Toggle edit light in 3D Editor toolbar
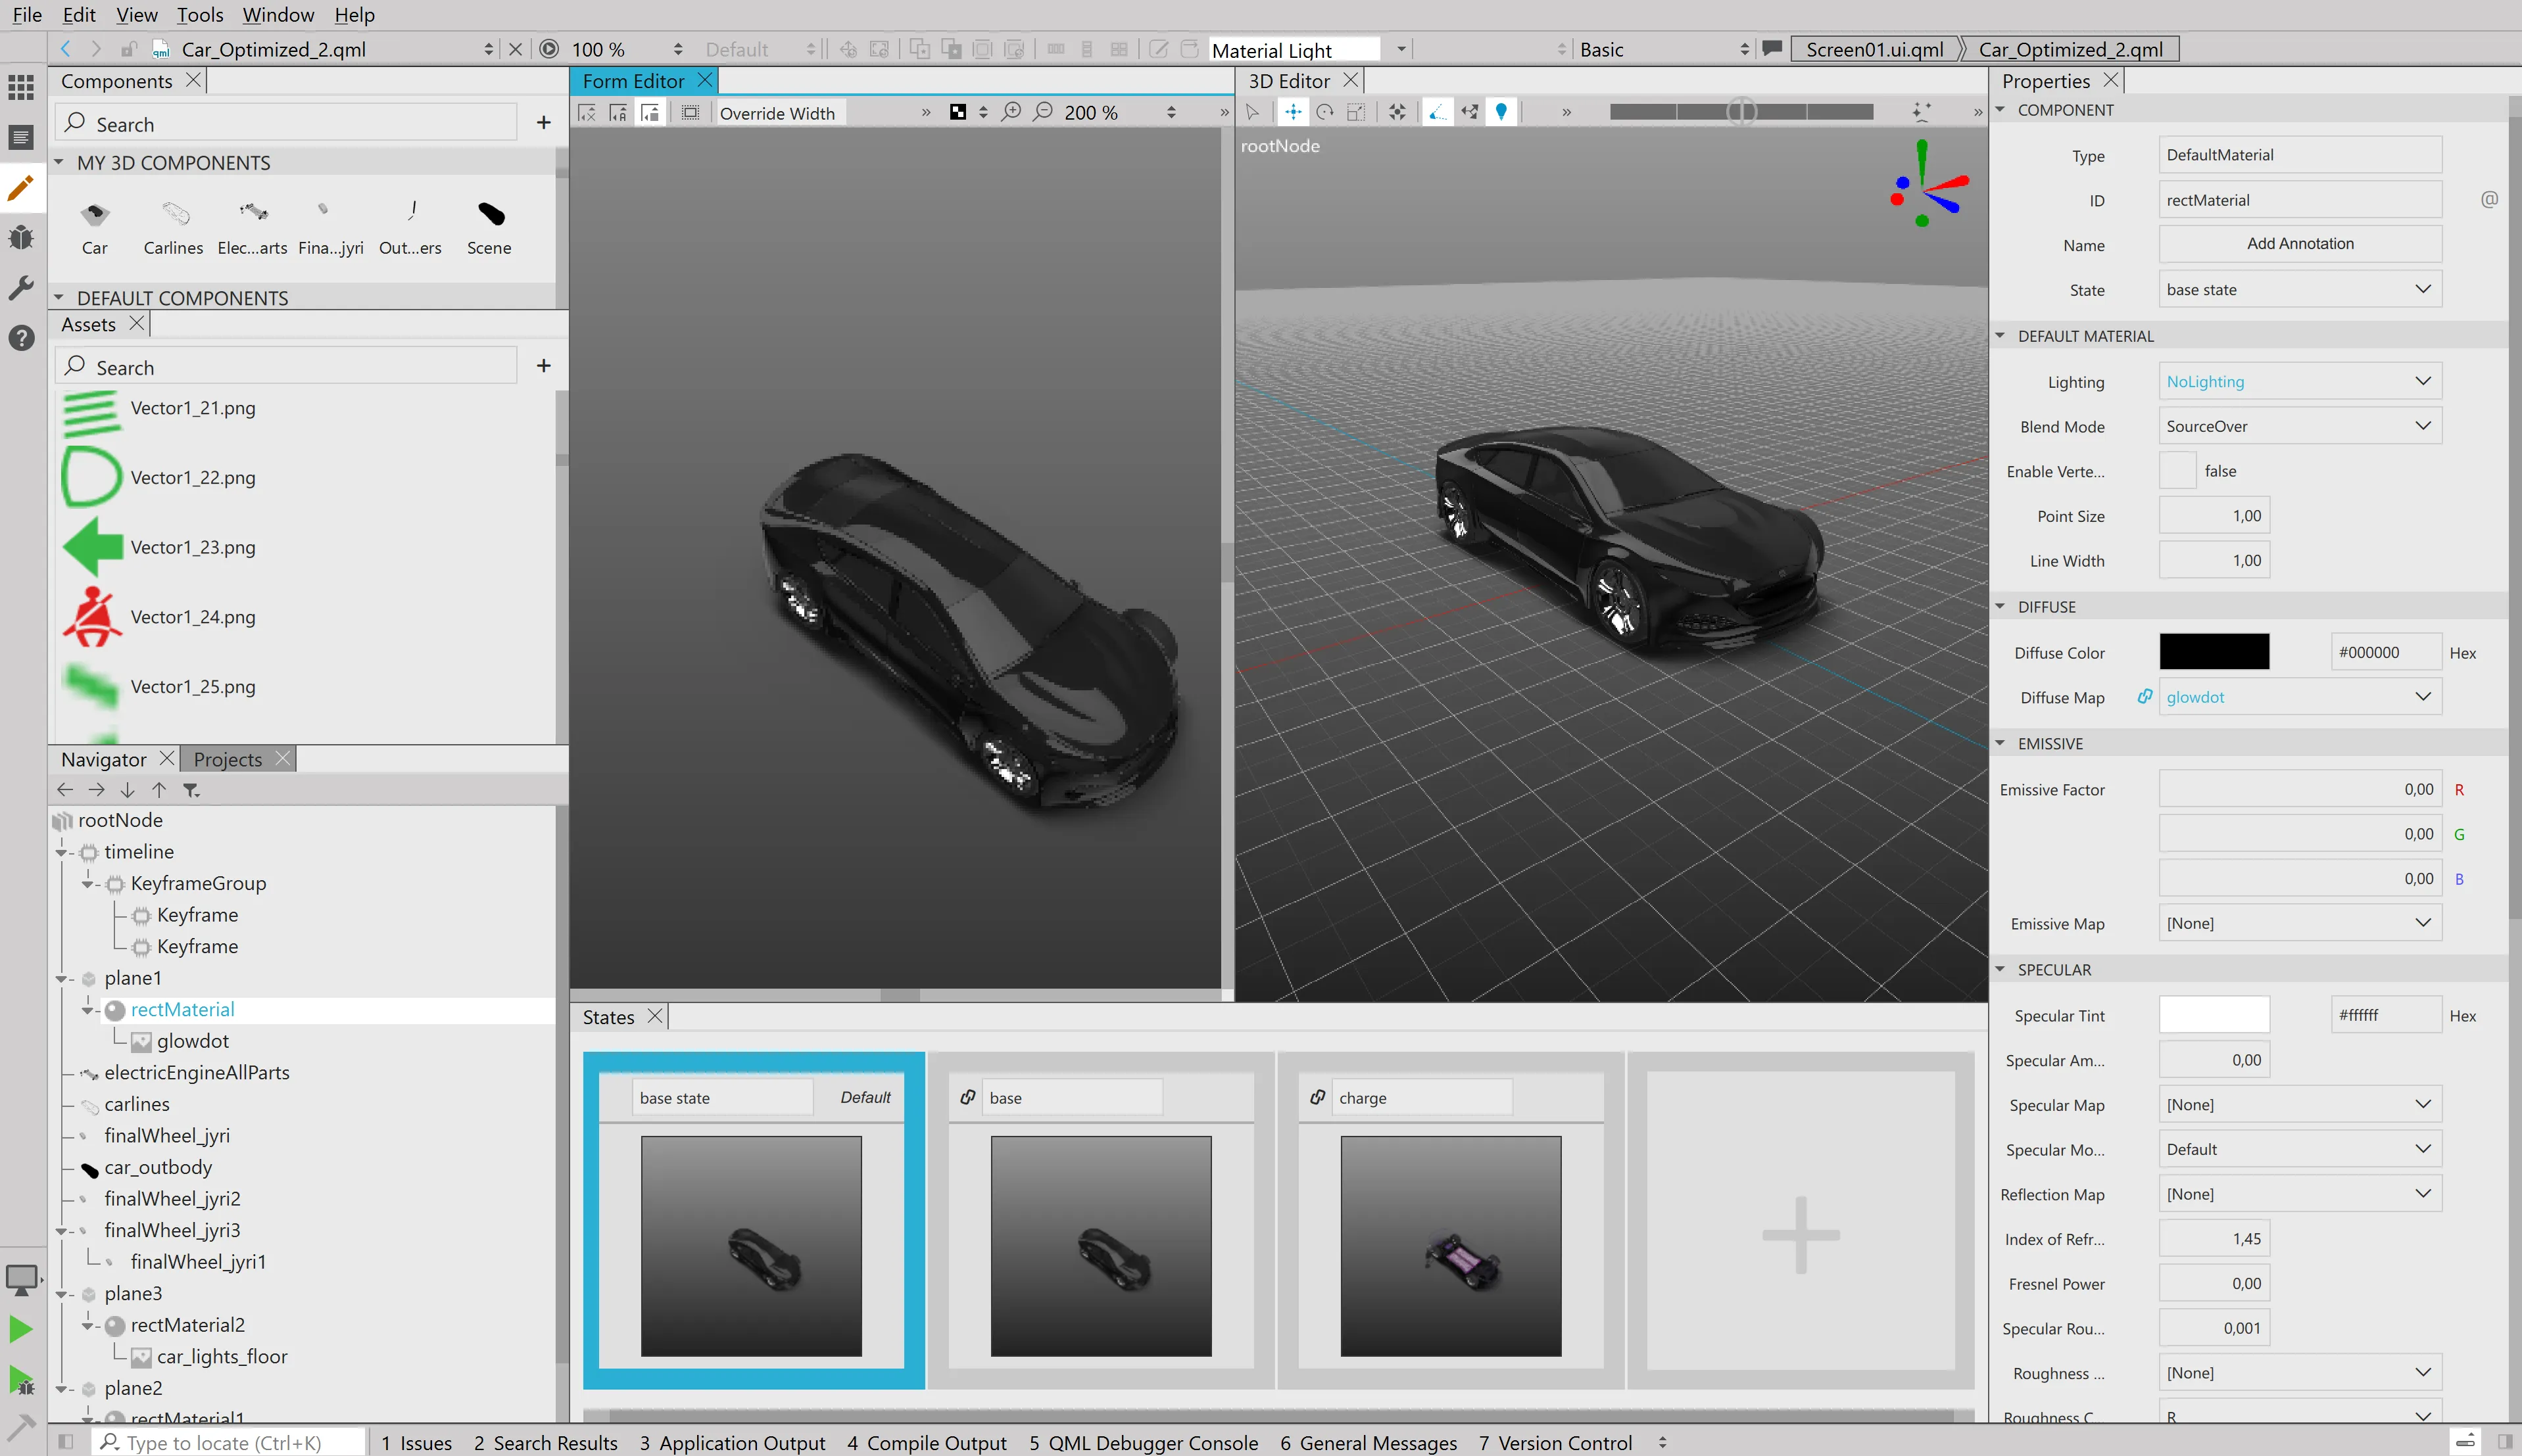The height and width of the screenshot is (1456, 2522). [1501, 112]
